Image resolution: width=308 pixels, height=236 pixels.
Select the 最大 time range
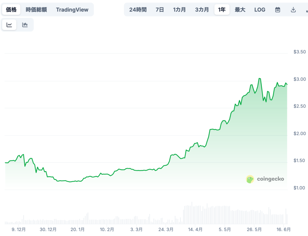point(240,10)
